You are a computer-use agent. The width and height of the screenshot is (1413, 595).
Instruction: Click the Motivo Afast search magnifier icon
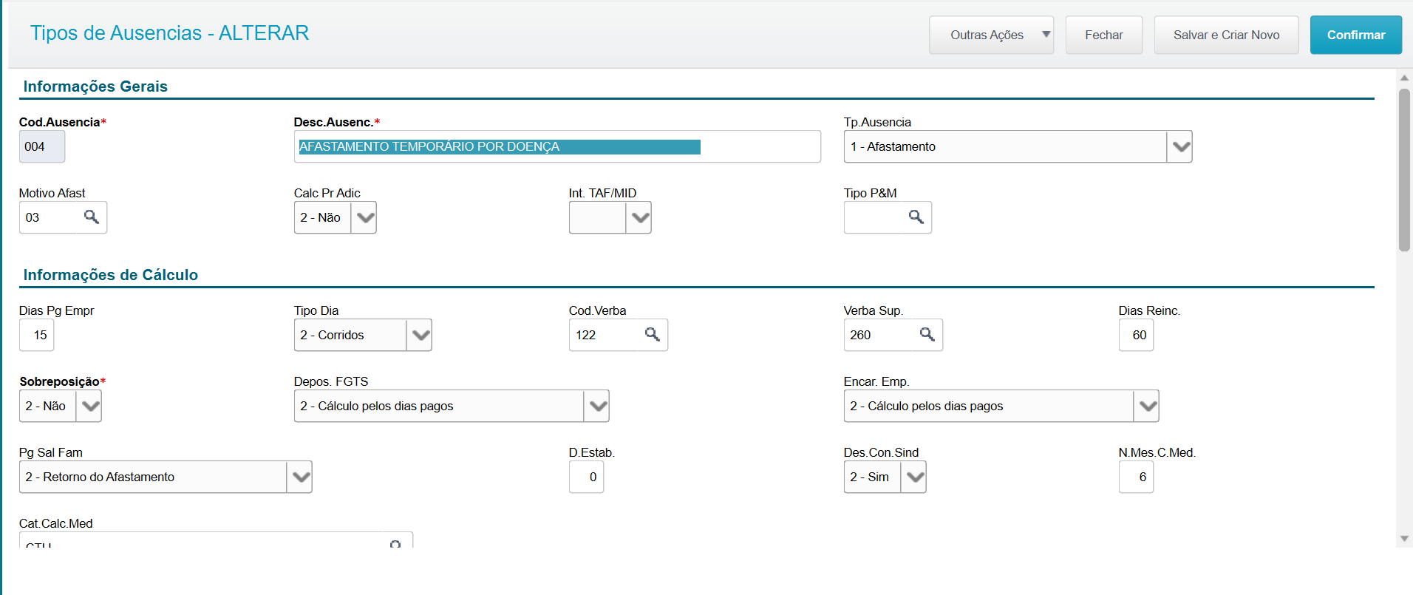pyautogui.click(x=92, y=217)
